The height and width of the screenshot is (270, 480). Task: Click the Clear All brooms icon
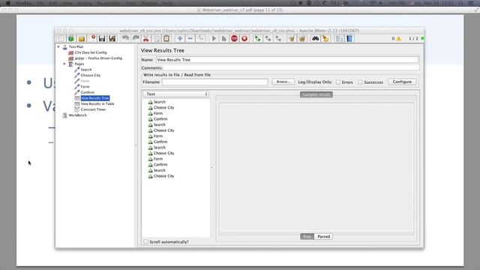click(301, 38)
